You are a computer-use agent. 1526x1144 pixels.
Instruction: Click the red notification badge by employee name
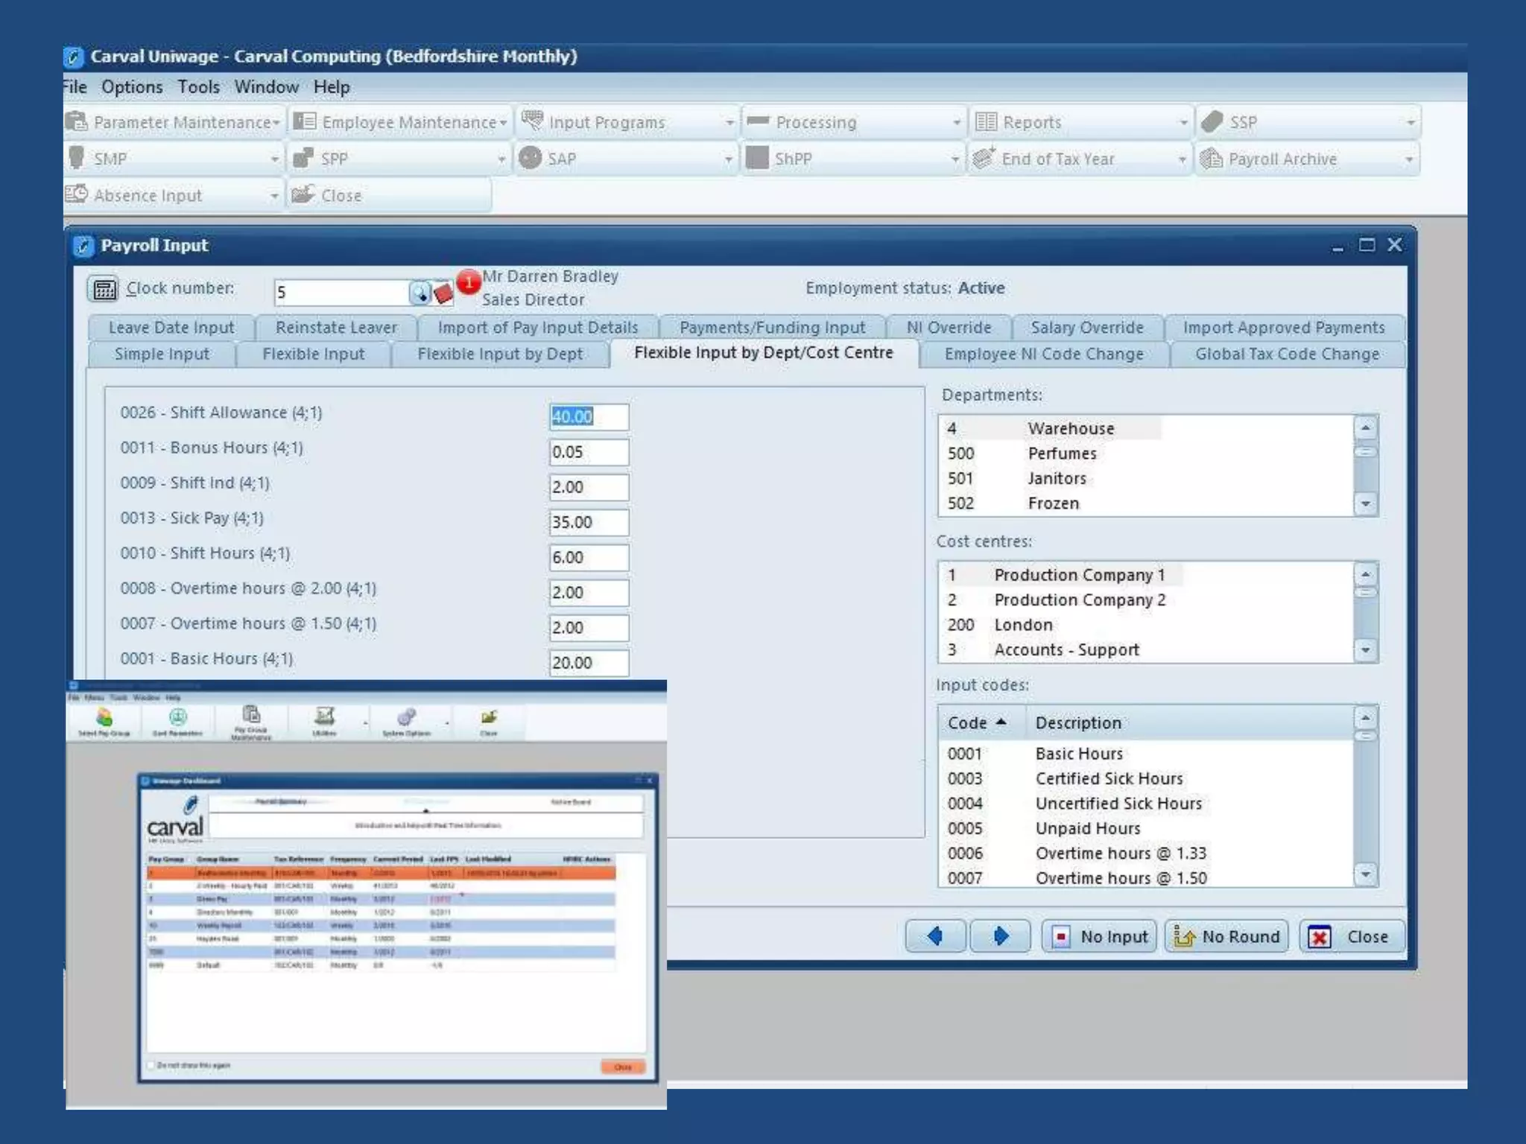click(x=468, y=282)
